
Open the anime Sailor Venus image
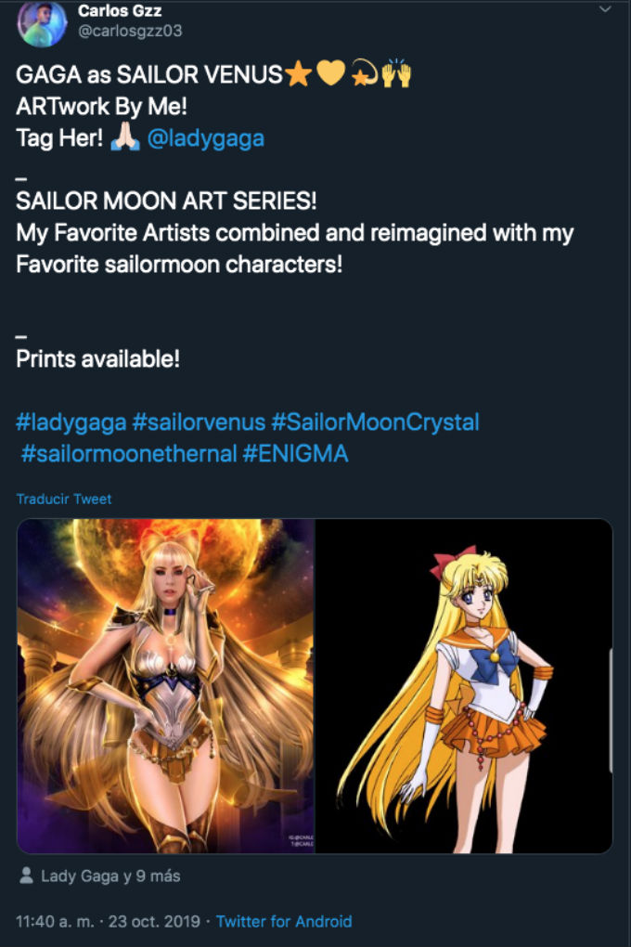[464, 686]
